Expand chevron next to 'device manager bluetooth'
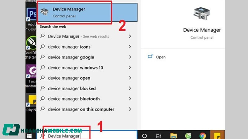The width and height of the screenshot is (248, 139). click(x=130, y=99)
